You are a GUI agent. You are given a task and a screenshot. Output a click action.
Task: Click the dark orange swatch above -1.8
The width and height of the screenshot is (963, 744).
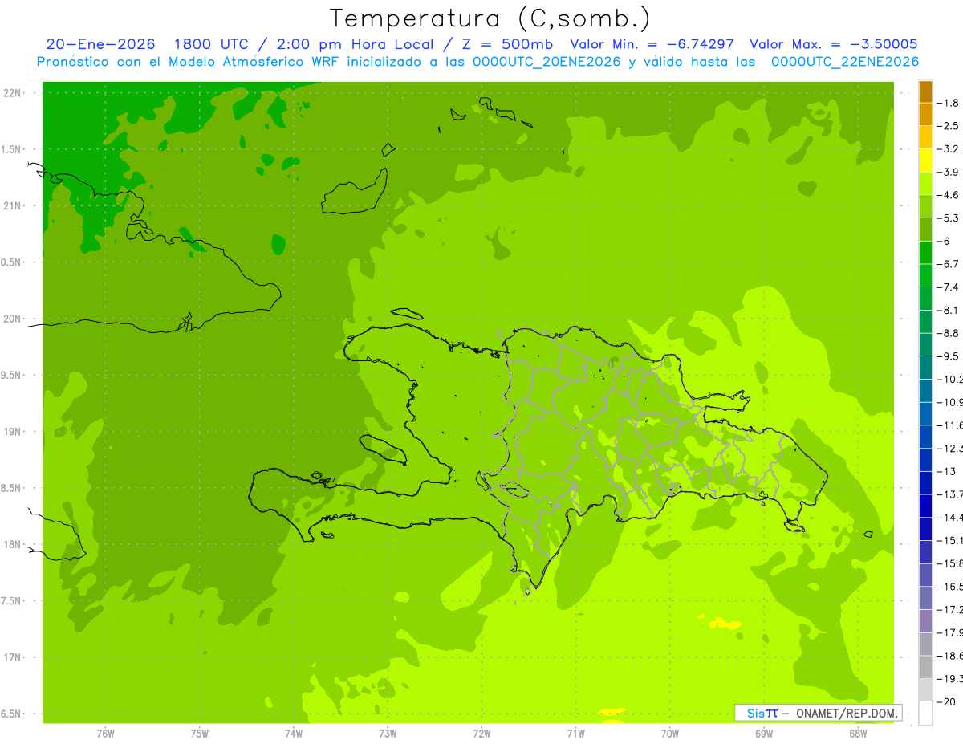(925, 91)
